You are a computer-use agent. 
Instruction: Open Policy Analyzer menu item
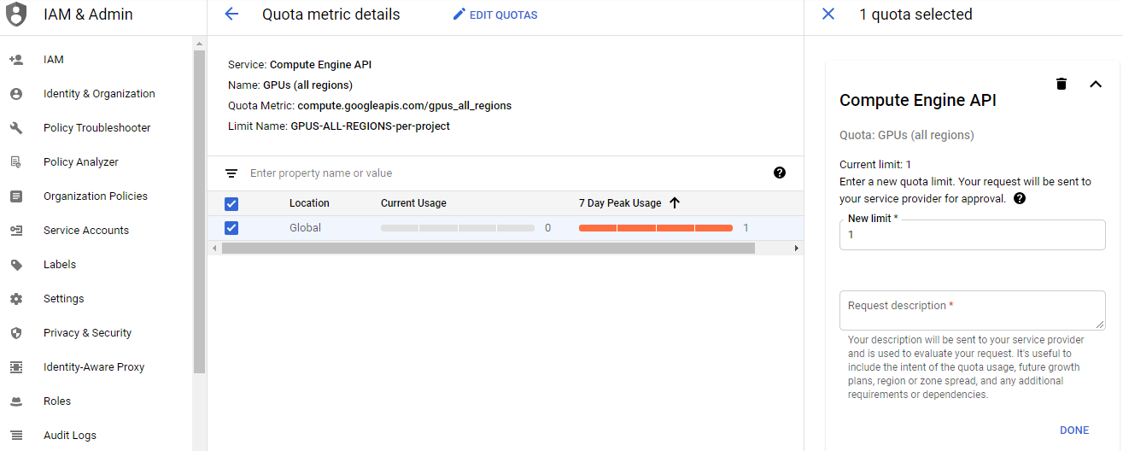tap(81, 162)
